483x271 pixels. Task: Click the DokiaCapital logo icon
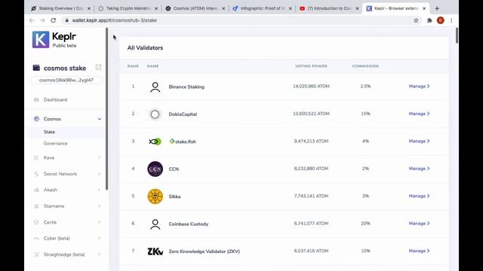pyautogui.click(x=155, y=114)
